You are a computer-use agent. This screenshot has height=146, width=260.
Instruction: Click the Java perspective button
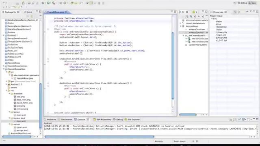click(252, 3)
